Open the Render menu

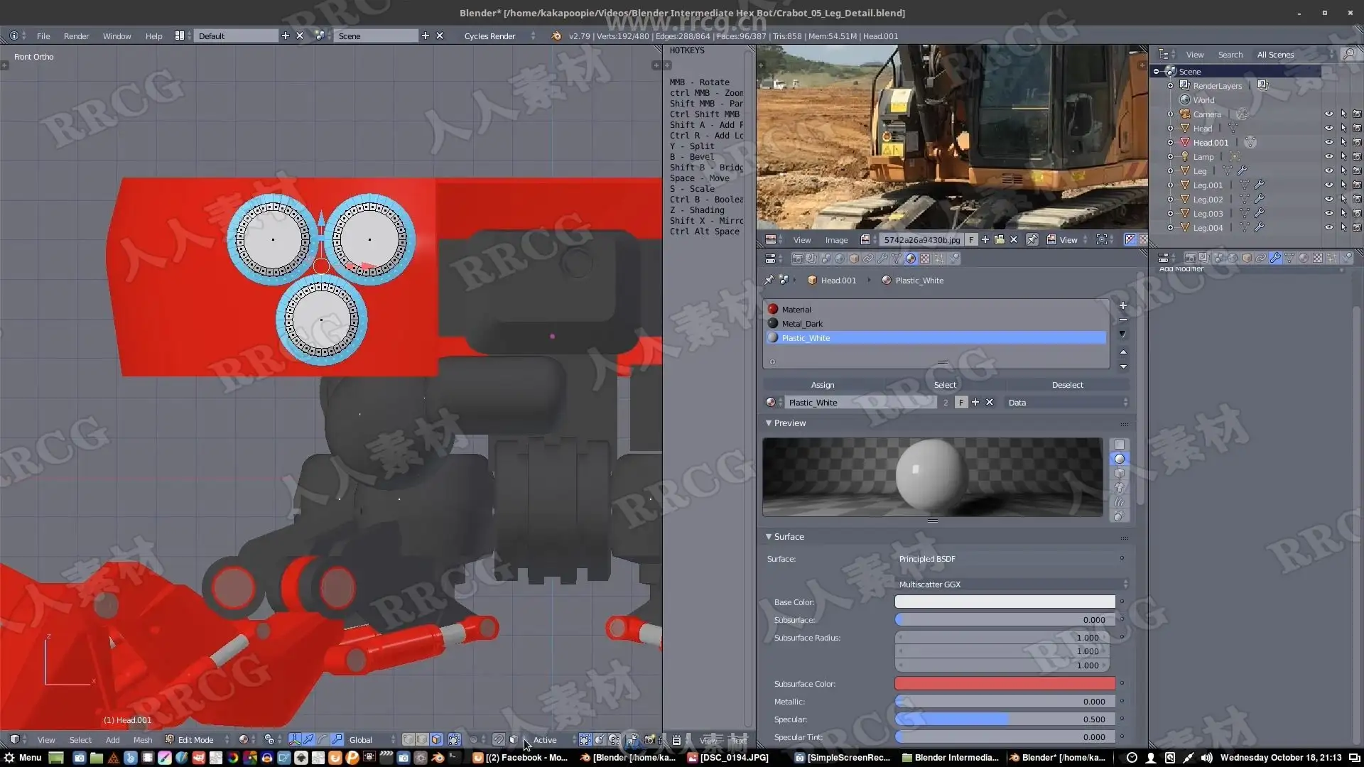pyautogui.click(x=76, y=36)
